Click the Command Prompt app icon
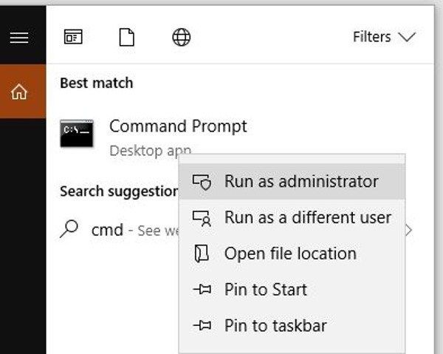 pos(77,133)
